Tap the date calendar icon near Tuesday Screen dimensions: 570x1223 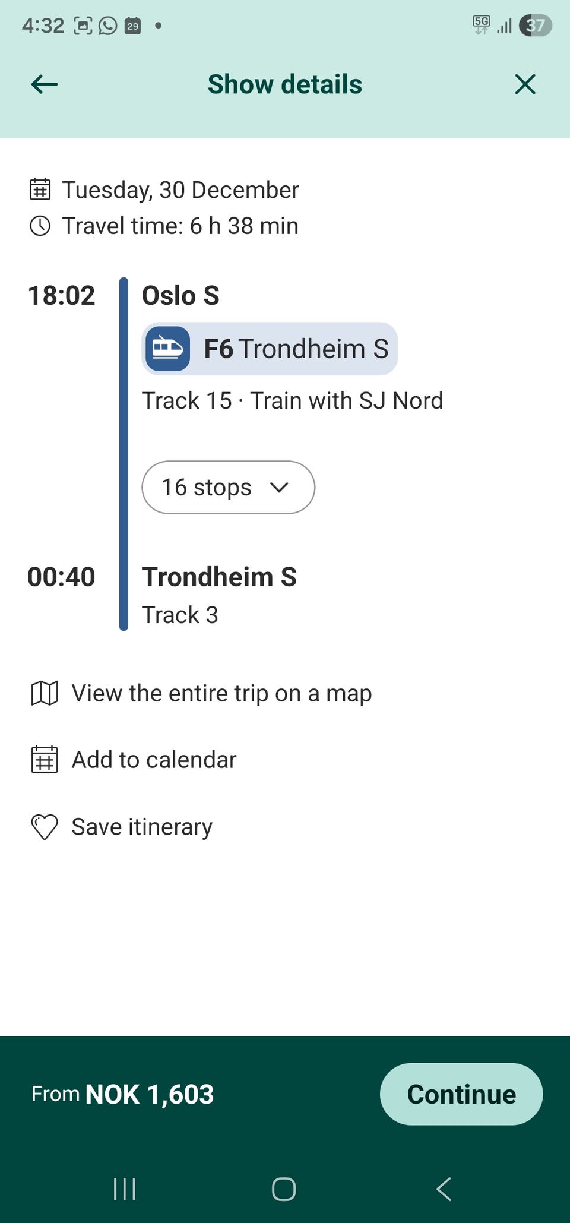pyautogui.click(x=40, y=189)
